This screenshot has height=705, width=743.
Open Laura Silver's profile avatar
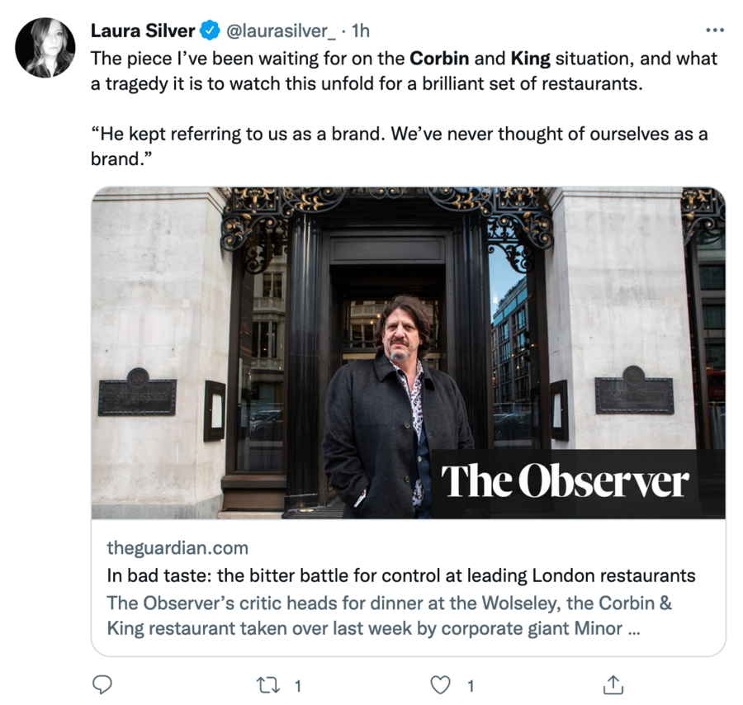[45, 48]
